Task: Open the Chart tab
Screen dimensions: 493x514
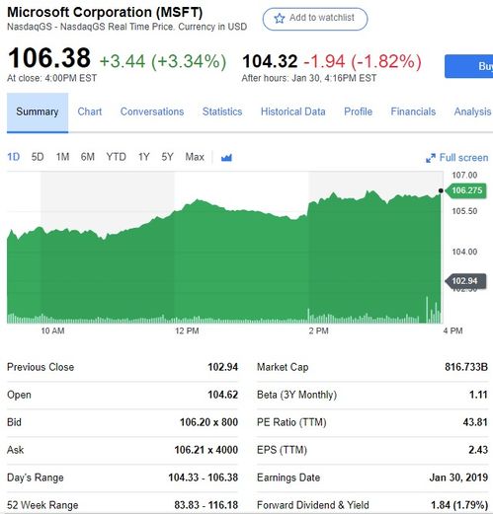Action: pos(90,111)
